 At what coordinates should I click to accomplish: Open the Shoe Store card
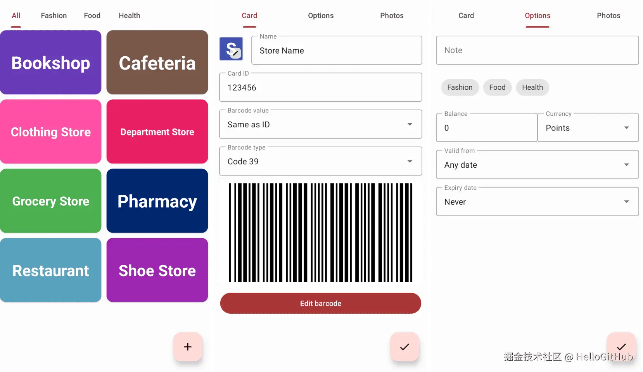(x=157, y=270)
